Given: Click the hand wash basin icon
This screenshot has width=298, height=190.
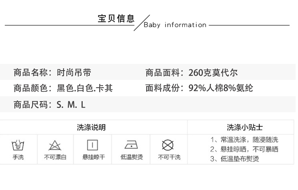Looking at the screenshot, I should (18, 145).
